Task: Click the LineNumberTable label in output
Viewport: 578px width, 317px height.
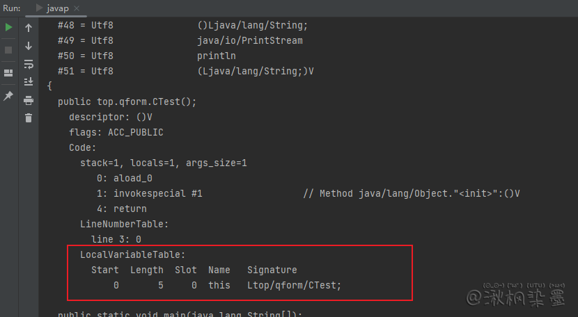Action: pos(124,224)
